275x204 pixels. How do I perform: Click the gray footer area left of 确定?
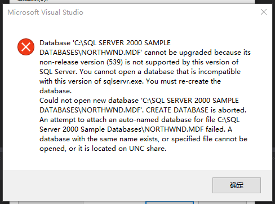pos(108,185)
